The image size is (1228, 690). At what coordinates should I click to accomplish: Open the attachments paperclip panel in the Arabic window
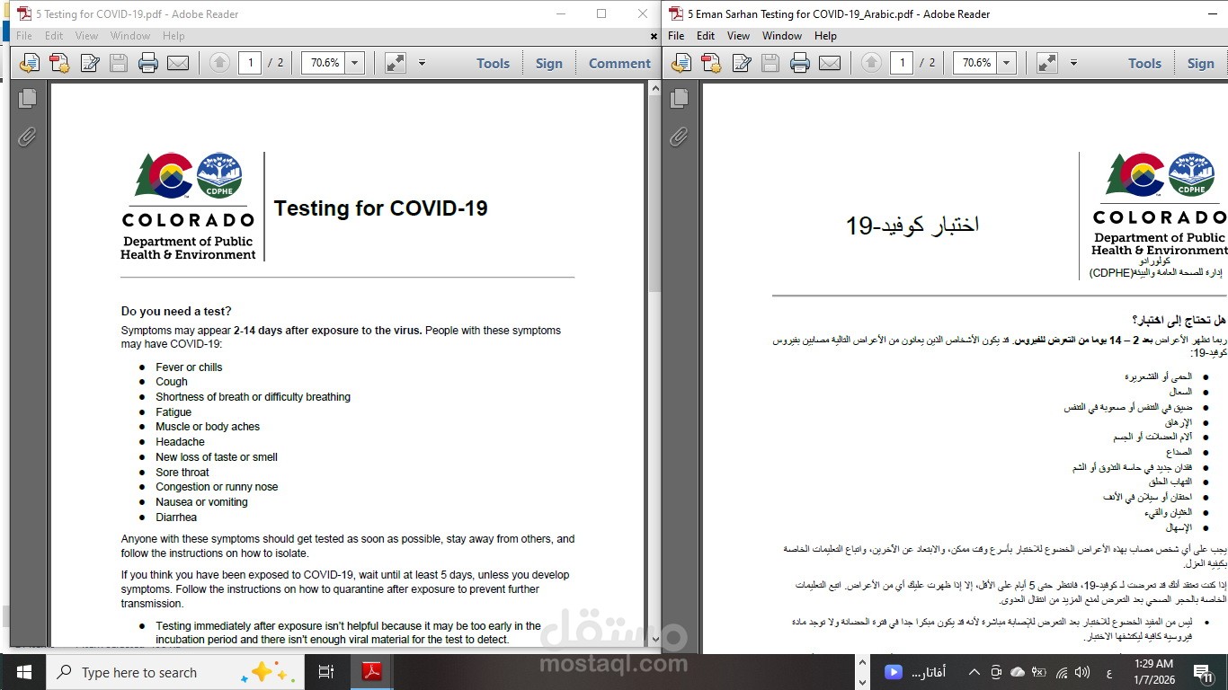(680, 137)
